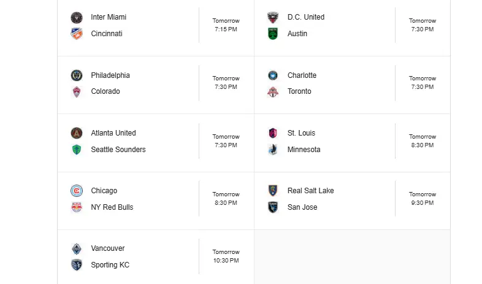
Task: Click the Atlanta United round logo
Action: (77, 133)
